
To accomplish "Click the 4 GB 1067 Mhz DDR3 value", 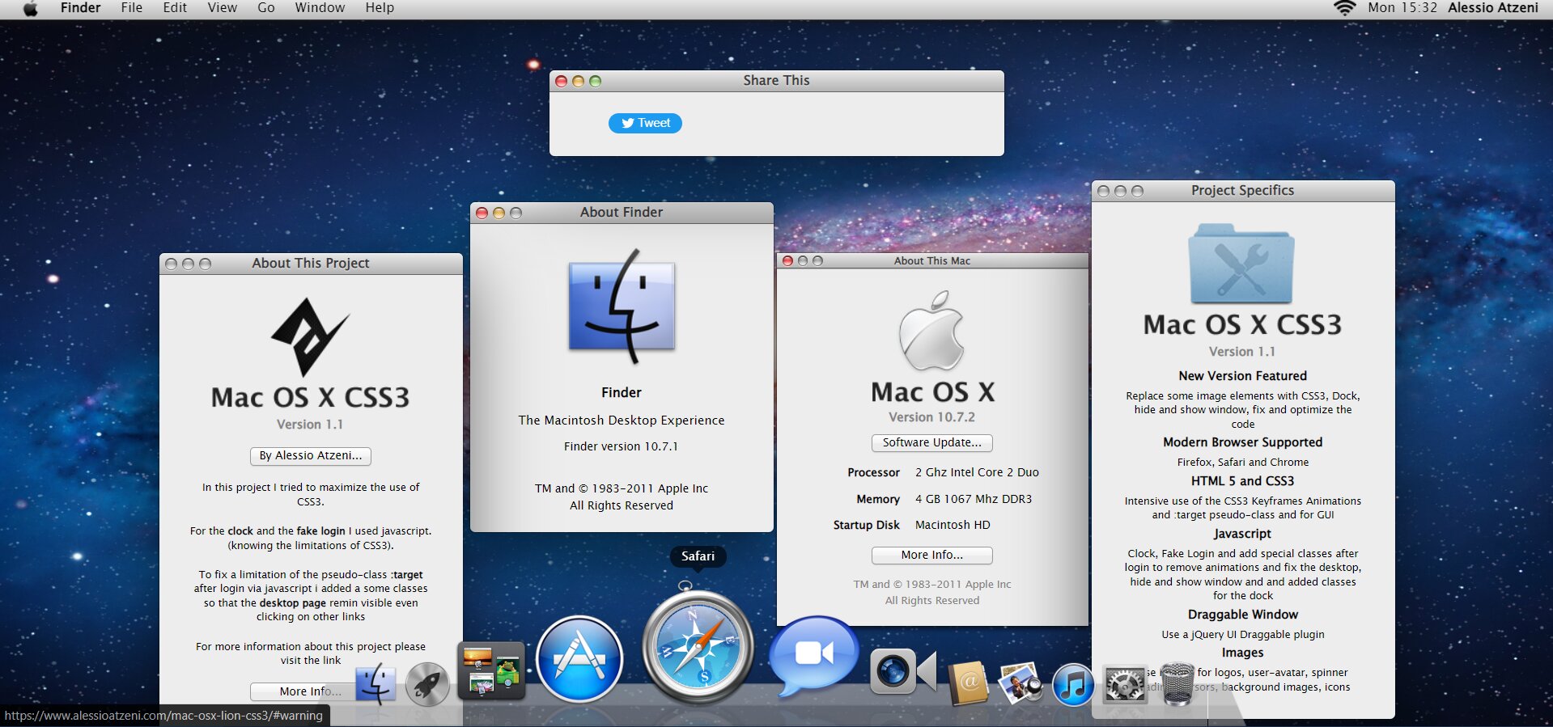I will [974, 499].
